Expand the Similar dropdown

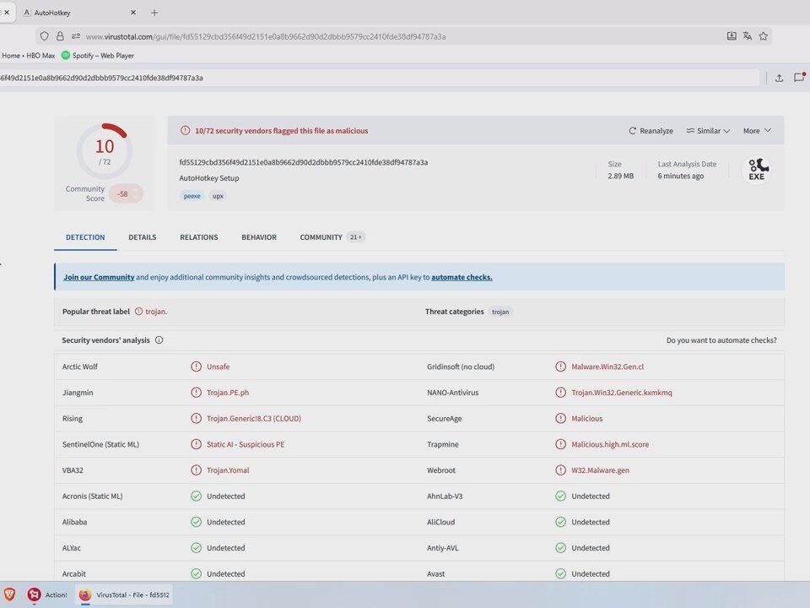point(708,131)
